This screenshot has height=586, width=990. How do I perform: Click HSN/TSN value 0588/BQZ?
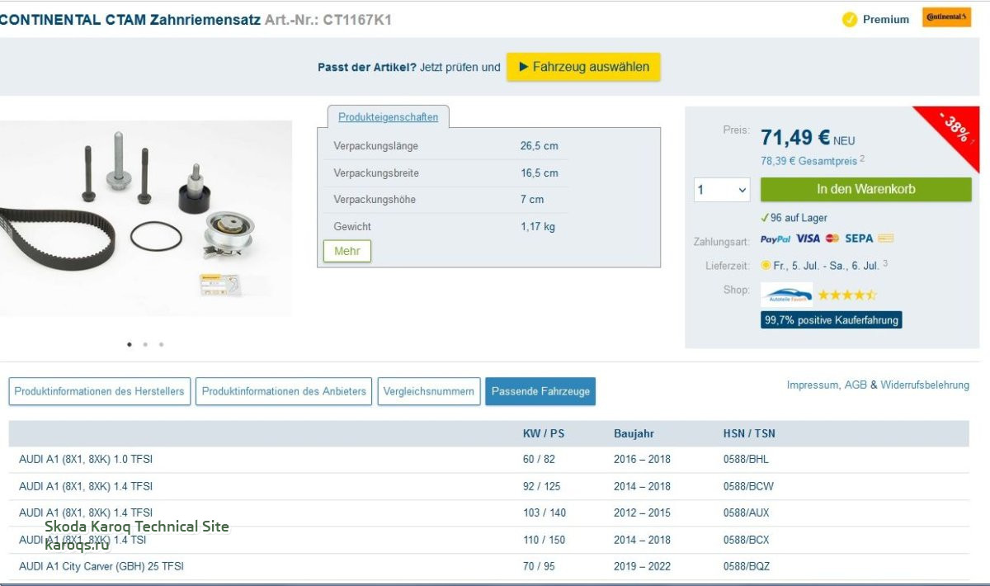(747, 566)
